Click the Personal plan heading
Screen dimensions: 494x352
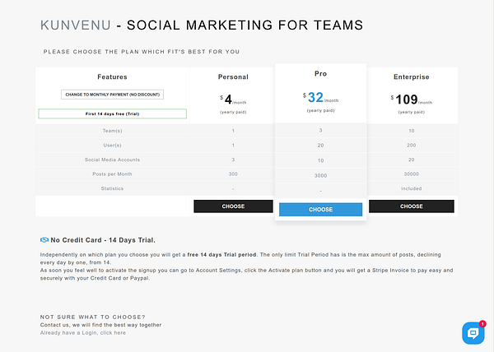[233, 77]
